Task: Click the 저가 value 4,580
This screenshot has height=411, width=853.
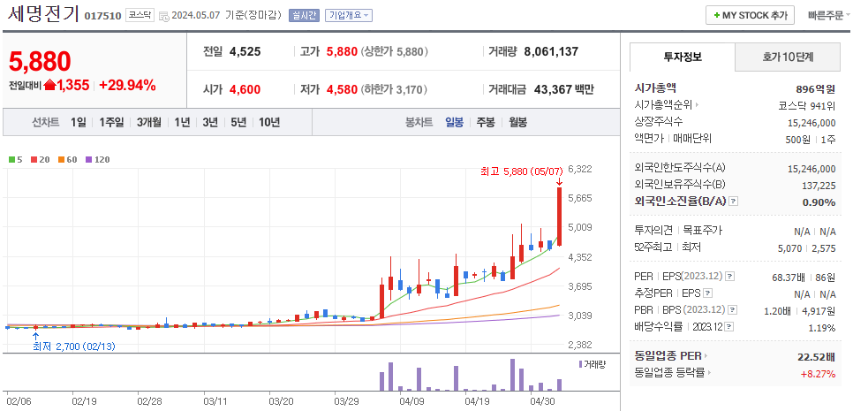Action: [342, 89]
